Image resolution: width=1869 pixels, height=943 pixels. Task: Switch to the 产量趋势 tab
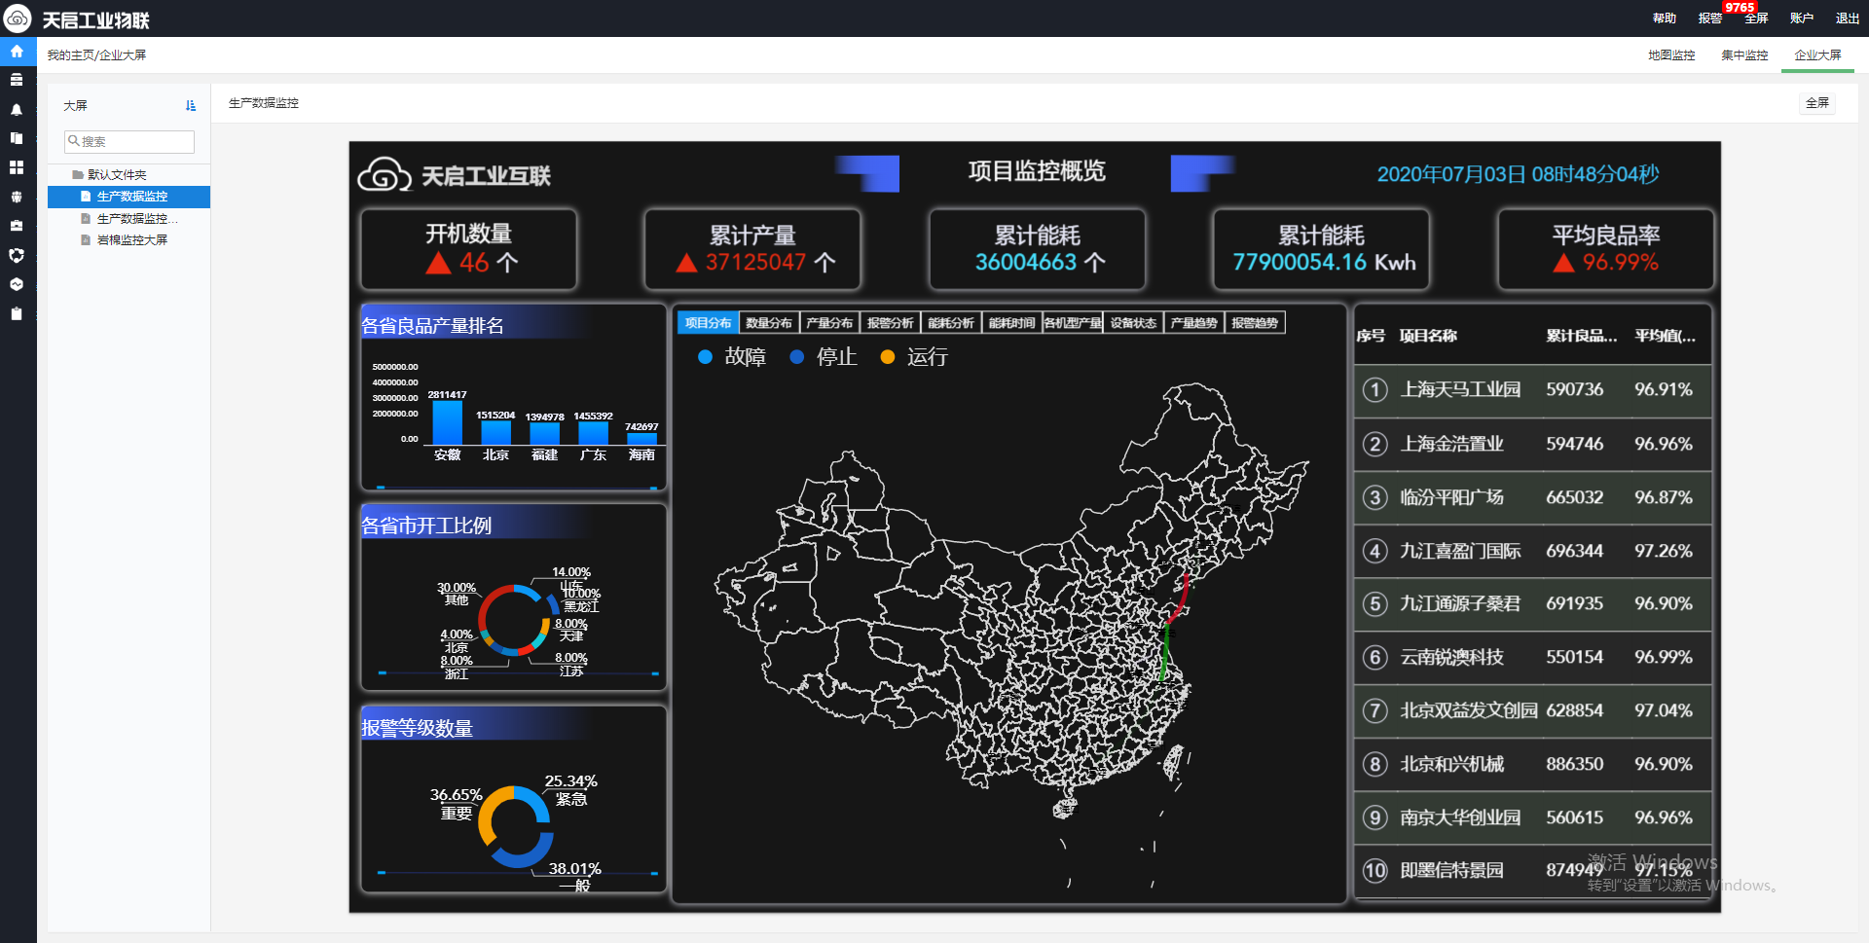1193,323
